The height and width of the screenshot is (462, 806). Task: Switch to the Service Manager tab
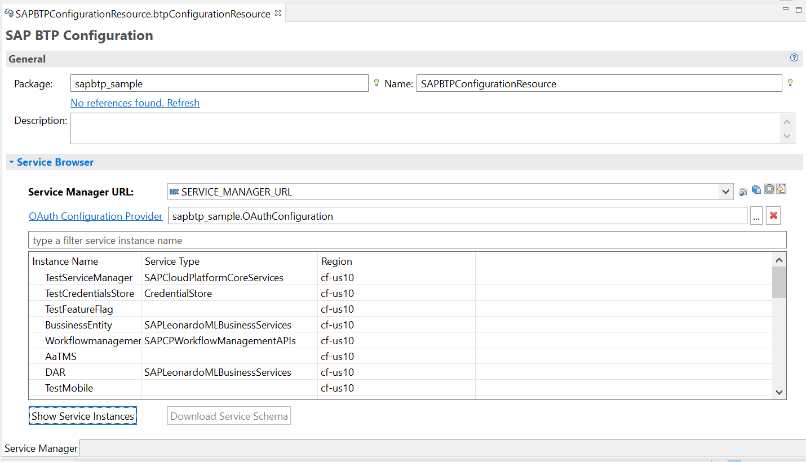click(41, 448)
